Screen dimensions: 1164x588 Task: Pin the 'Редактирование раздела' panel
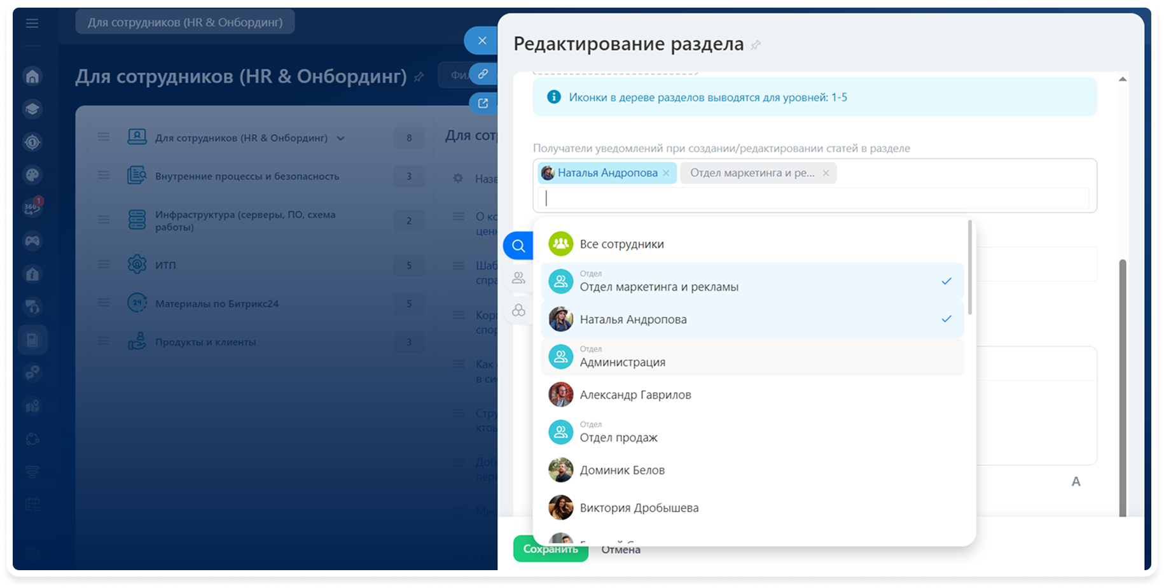click(756, 45)
